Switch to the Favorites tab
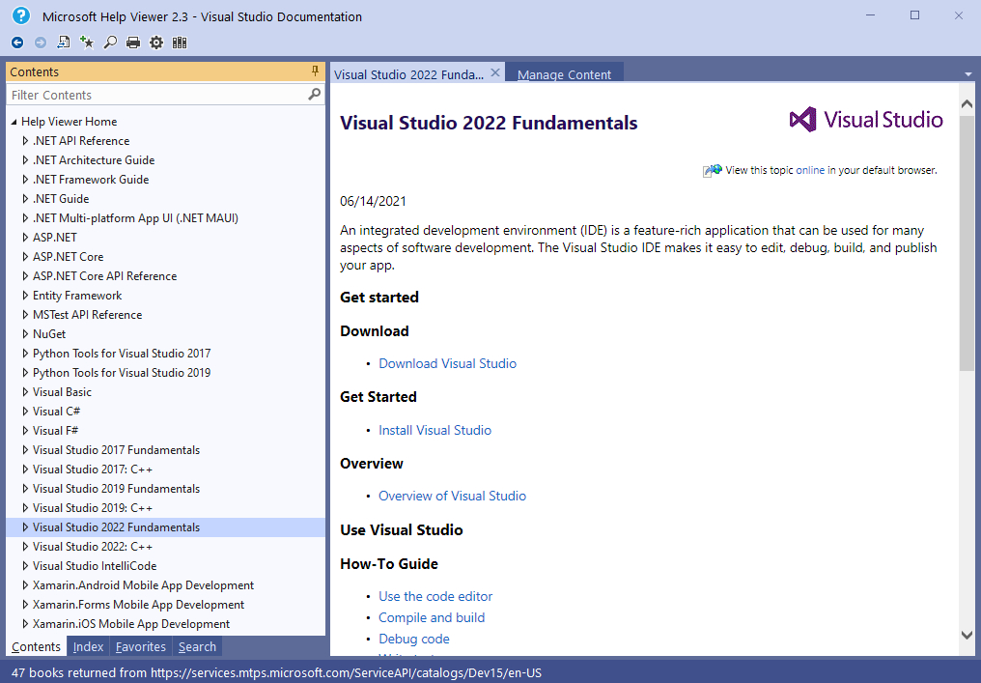 point(141,646)
